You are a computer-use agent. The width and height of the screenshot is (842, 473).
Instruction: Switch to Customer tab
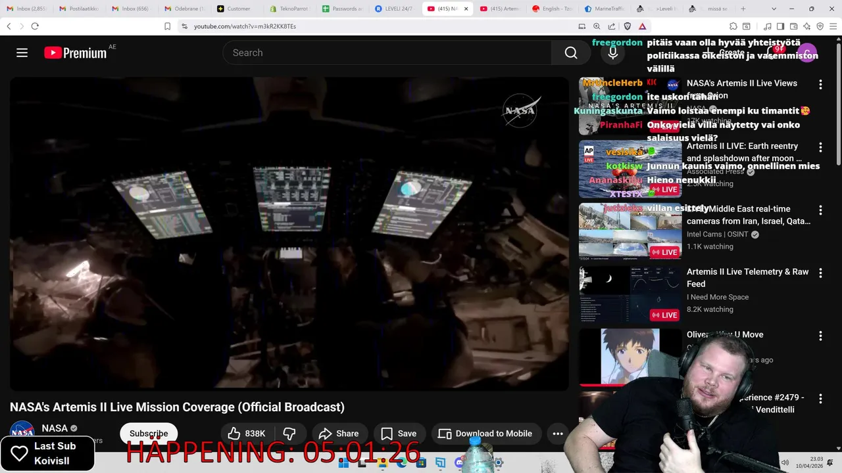pos(238,9)
